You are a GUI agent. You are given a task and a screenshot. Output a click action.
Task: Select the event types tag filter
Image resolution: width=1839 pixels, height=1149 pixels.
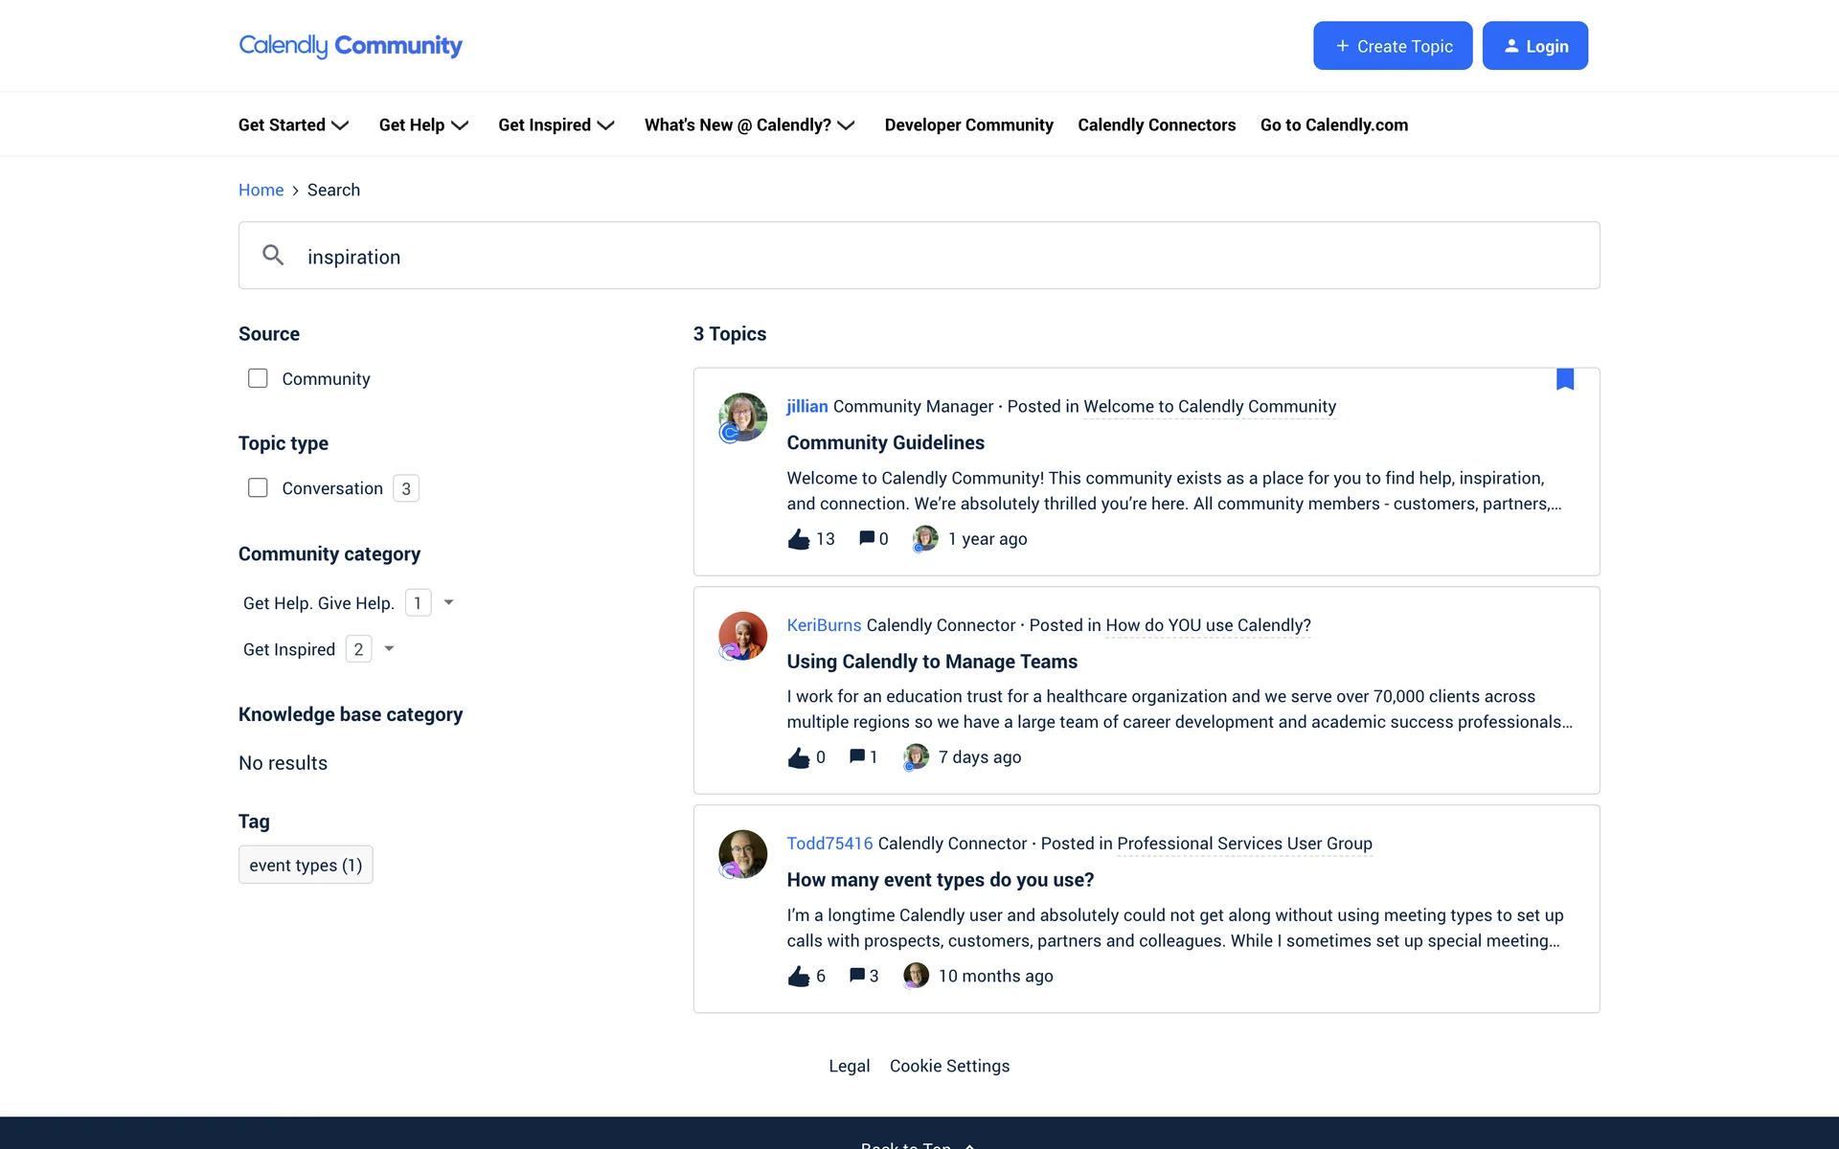[x=306, y=865]
